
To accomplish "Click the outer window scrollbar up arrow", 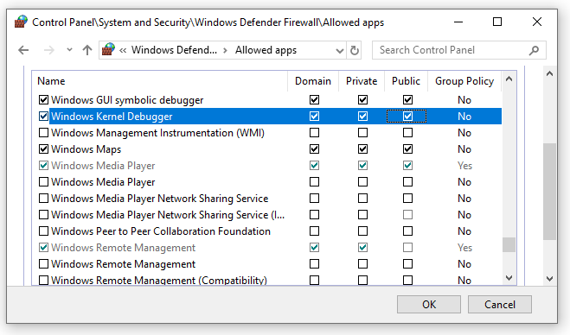I will click(549, 74).
